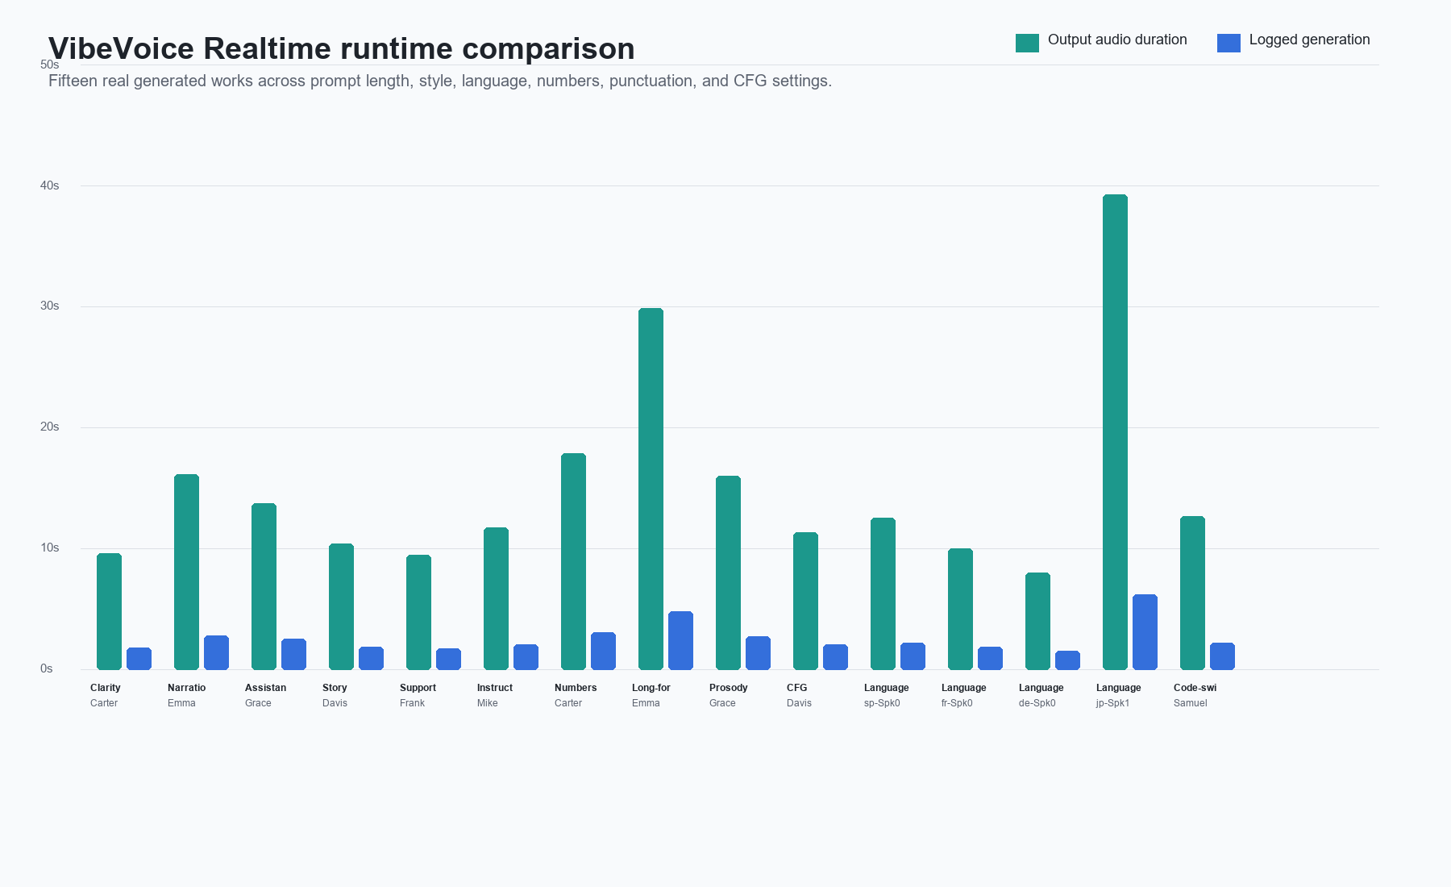Select the teal bar for Clarity Carter
Viewport: 1451px width, 887px height.
click(109, 611)
